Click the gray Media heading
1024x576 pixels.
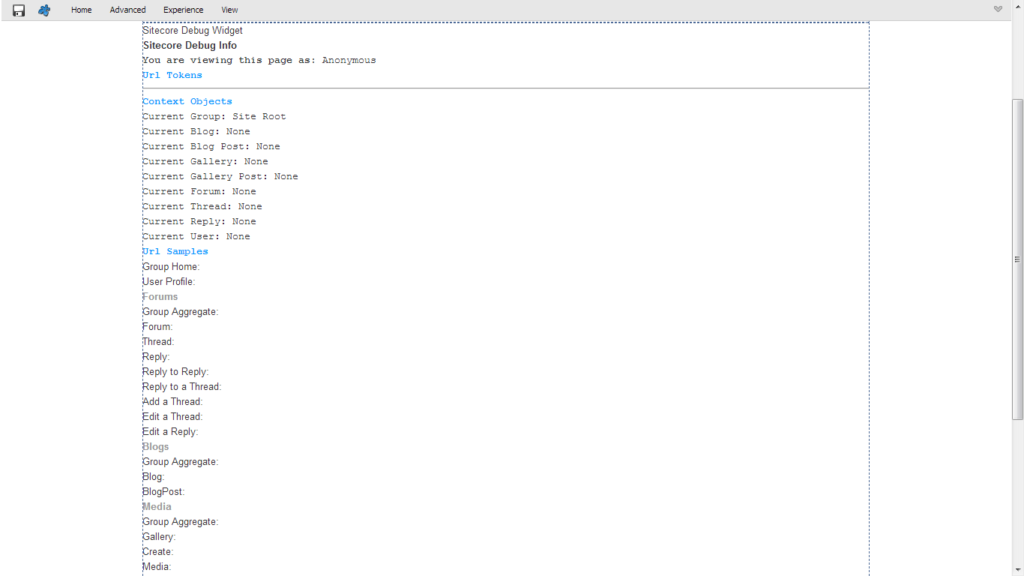[x=157, y=507]
